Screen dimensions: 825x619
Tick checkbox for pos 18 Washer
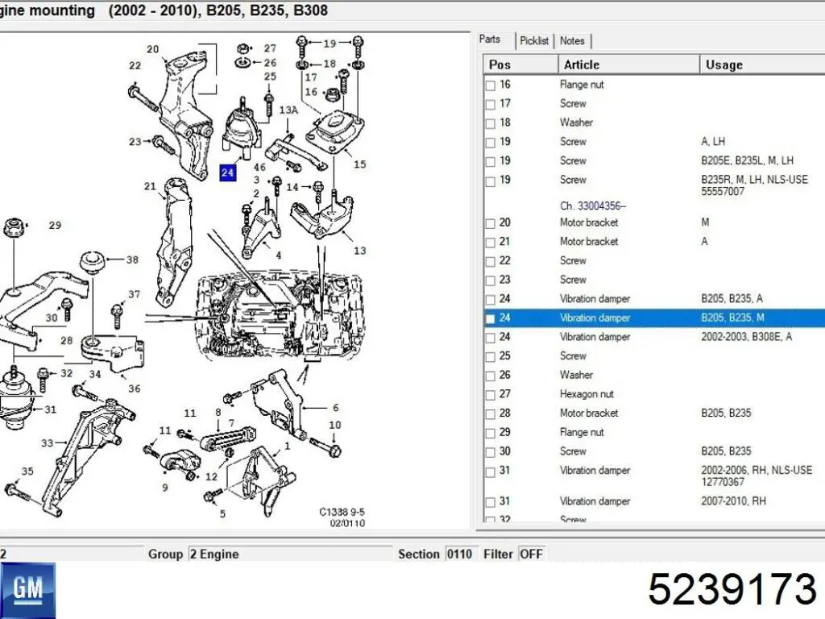coord(491,123)
